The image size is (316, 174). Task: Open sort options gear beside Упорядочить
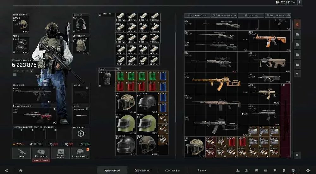point(289,15)
